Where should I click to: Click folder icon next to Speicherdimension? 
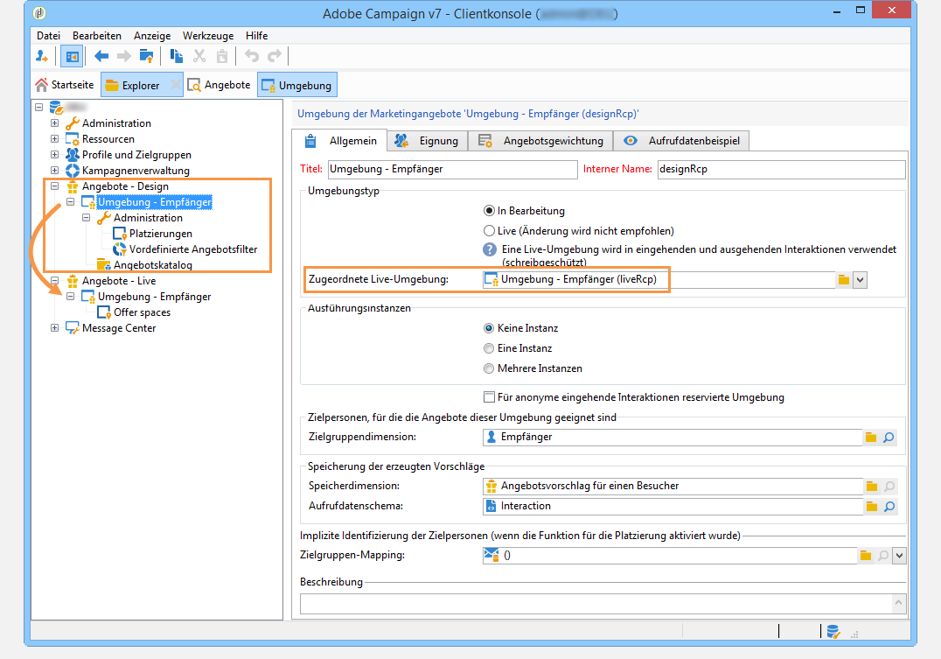[871, 487]
